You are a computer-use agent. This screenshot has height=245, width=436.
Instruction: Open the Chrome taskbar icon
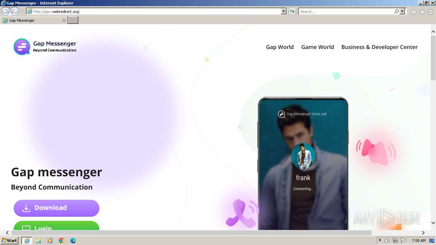point(62,241)
